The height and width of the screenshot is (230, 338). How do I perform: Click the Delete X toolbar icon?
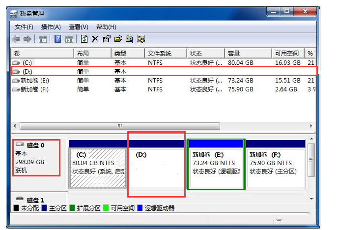pos(95,39)
